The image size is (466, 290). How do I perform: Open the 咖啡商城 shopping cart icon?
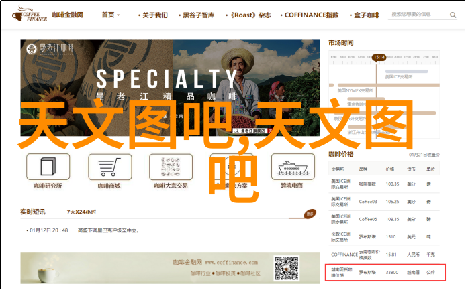click(x=109, y=167)
